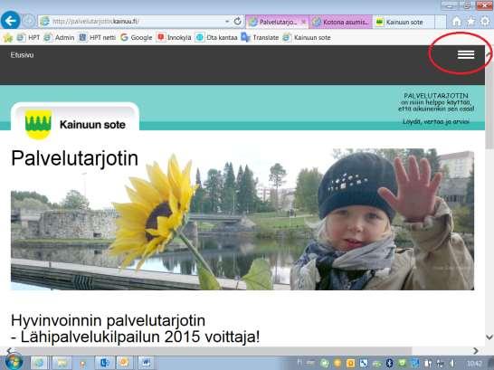This screenshot has width=494, height=370.
Task: Click the horizontal scrollbar right arrow
Action: [475, 350]
